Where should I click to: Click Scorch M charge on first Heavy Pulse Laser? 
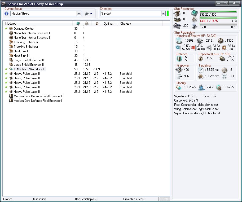(125, 74)
